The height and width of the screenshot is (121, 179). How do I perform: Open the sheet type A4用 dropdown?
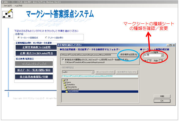tap(162, 55)
